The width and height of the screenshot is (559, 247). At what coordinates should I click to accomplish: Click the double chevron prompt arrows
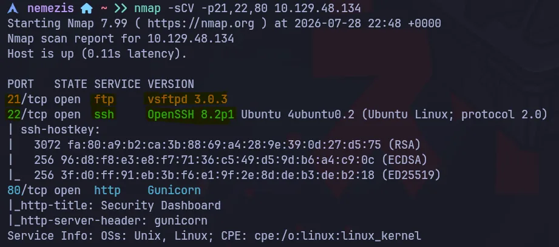[121, 8]
